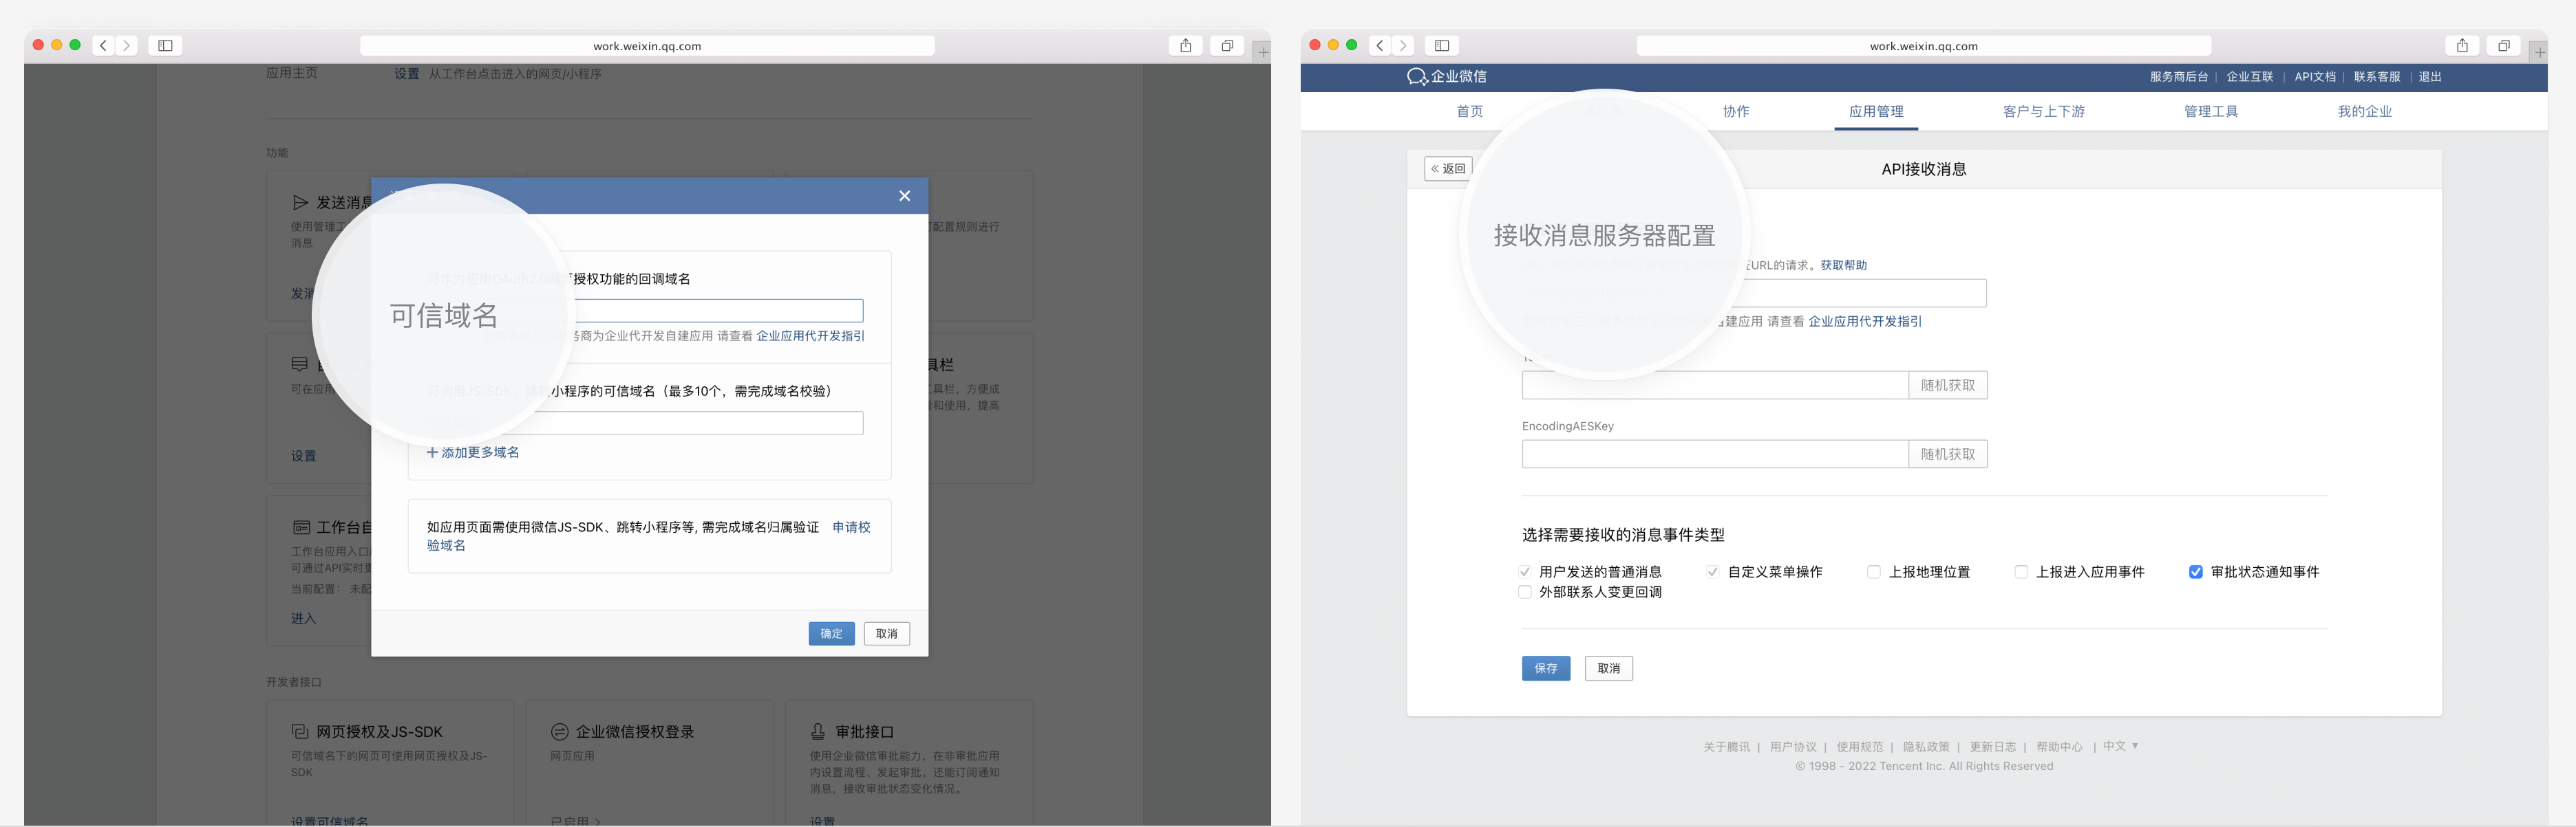Click back arrow in left Safari window

[x=103, y=46]
